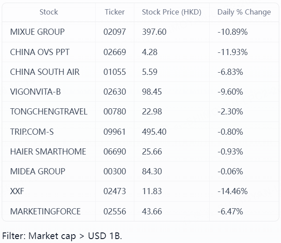This screenshot has width=281, height=243.
Task: Click ticker code 09961
Action: pyautogui.click(x=115, y=132)
